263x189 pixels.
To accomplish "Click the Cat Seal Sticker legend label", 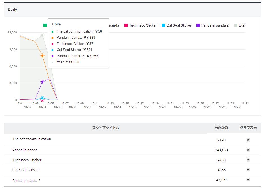I will [179, 25].
